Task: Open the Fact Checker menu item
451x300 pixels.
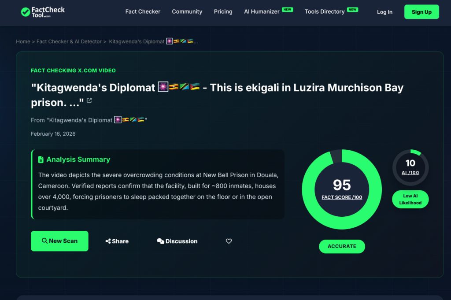Action: click(143, 12)
